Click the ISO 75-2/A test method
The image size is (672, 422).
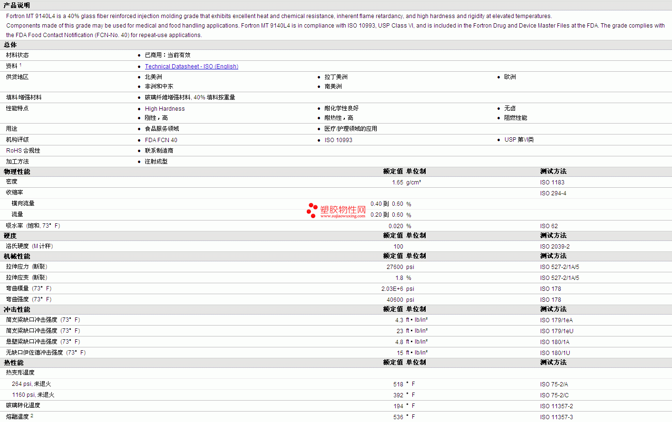pos(554,384)
